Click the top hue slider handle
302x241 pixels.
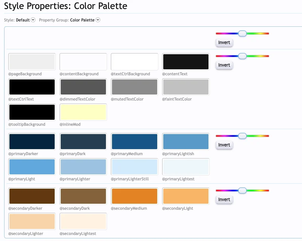[242, 33]
